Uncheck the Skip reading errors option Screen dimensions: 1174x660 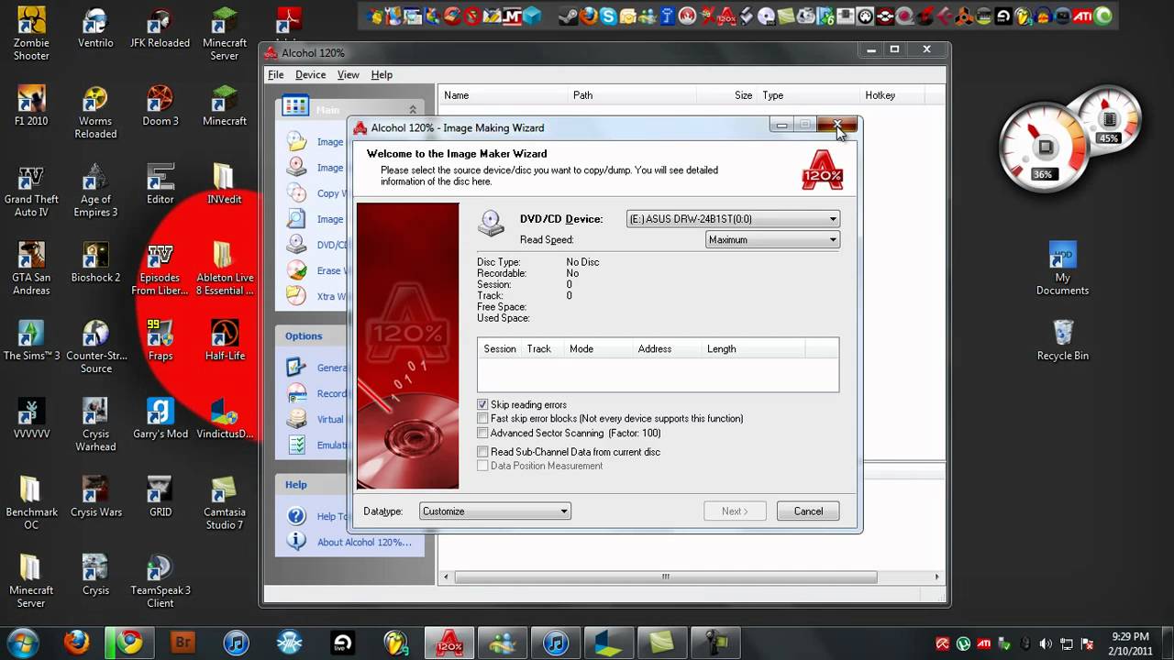pyautogui.click(x=482, y=404)
